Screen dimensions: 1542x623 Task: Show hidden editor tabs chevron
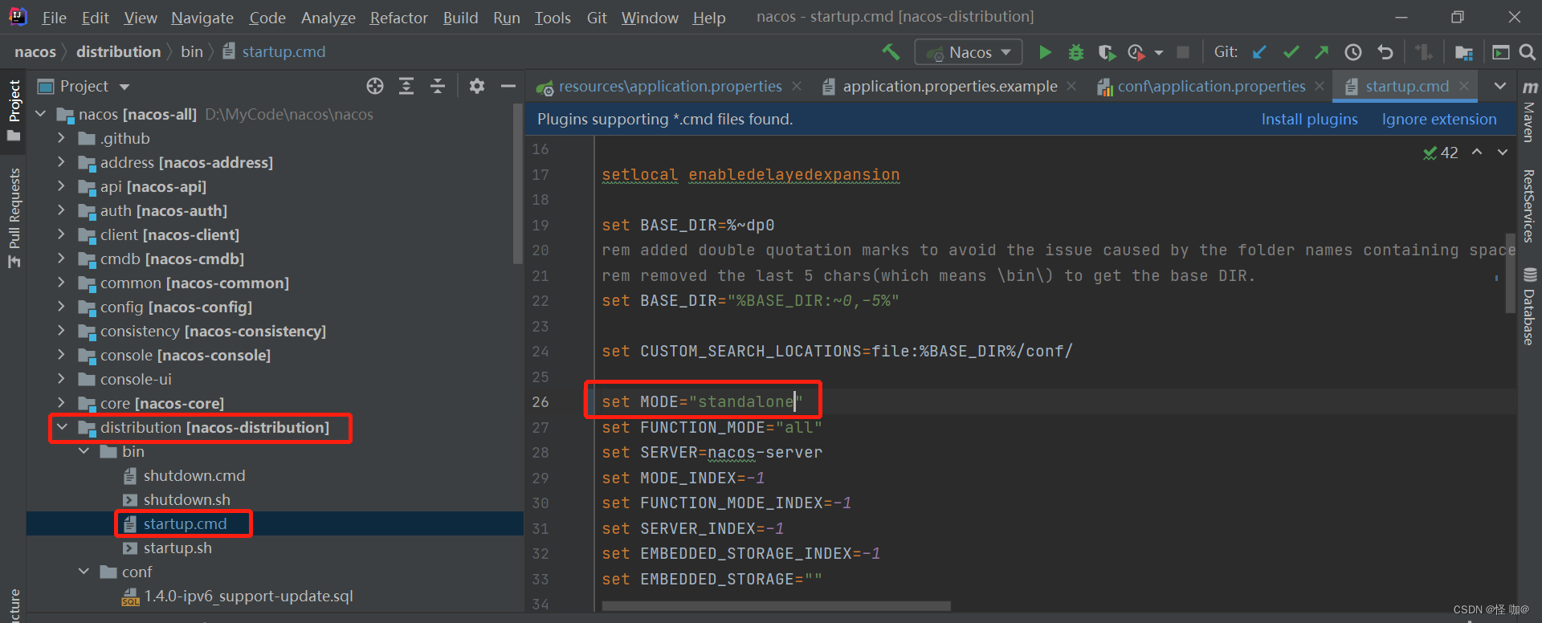1500,86
